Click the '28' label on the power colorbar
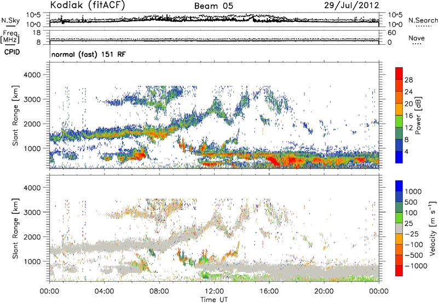438x303 pixels. 408,80
